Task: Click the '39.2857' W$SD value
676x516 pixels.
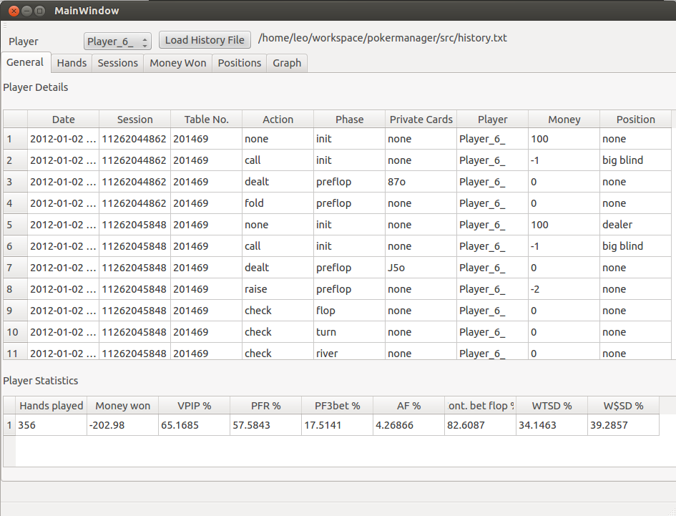Action: click(x=624, y=425)
